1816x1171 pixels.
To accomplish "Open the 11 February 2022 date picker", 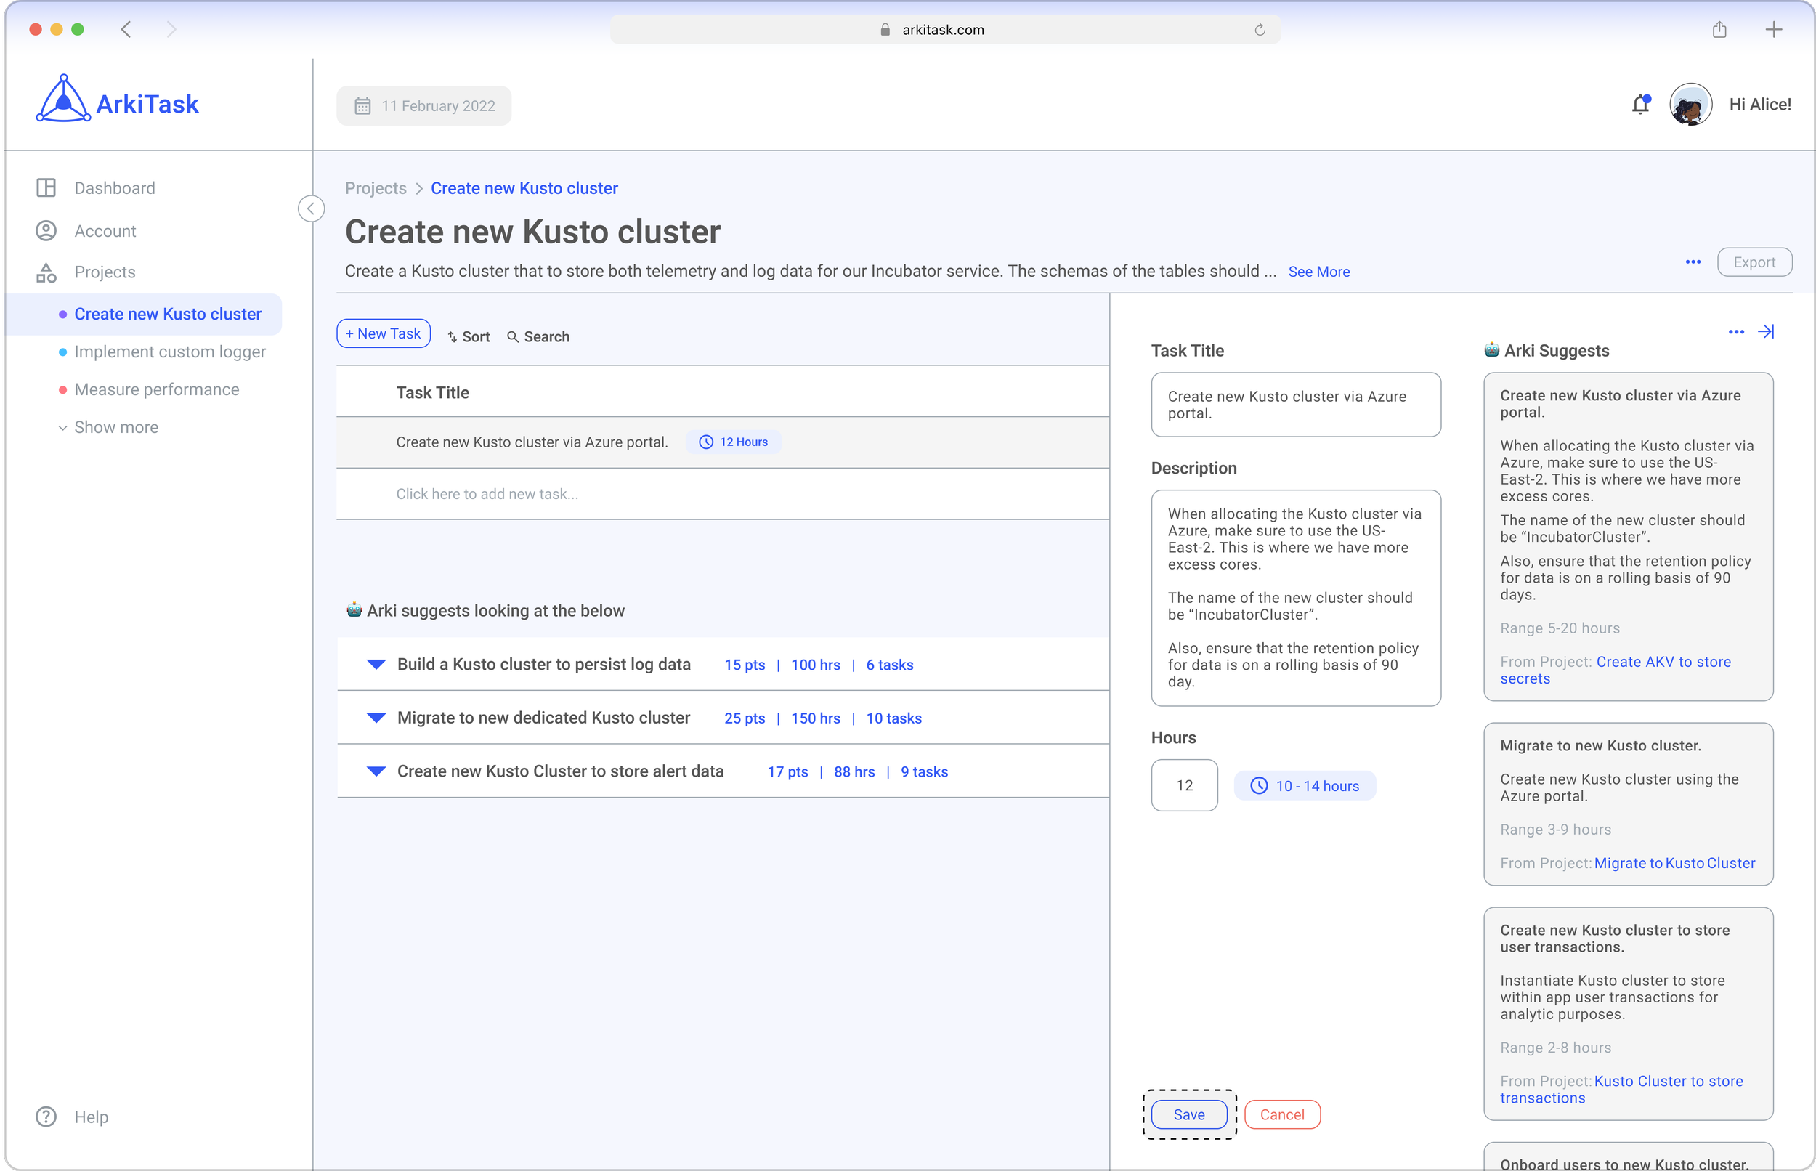I will tap(424, 105).
